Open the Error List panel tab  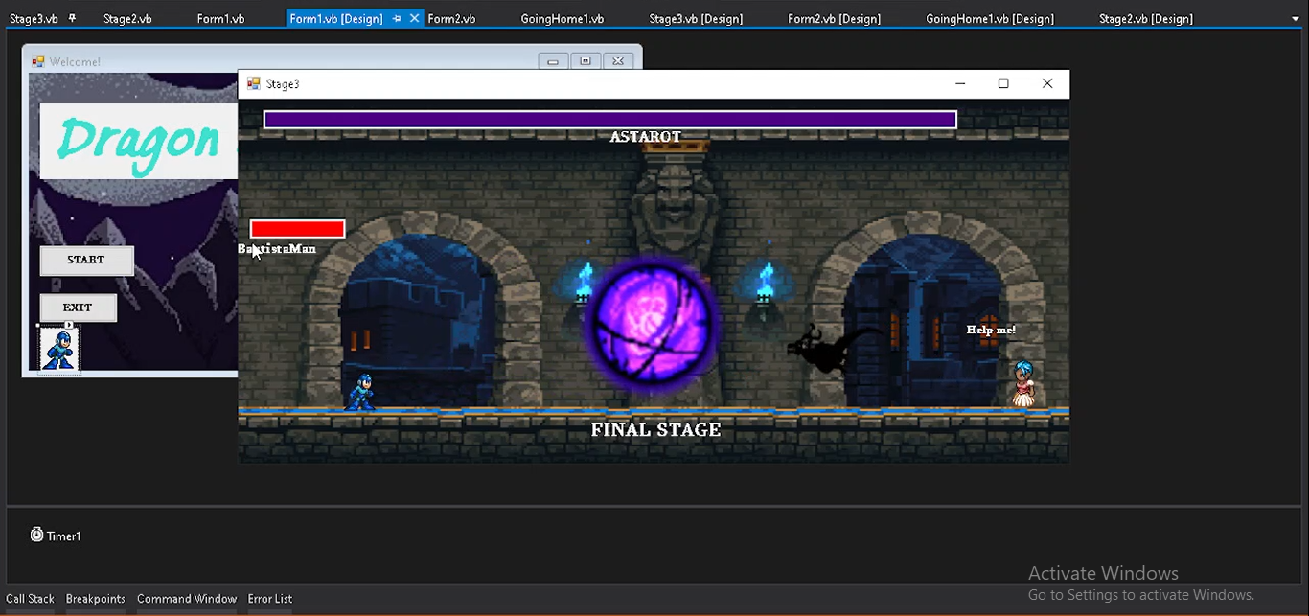pyautogui.click(x=269, y=599)
